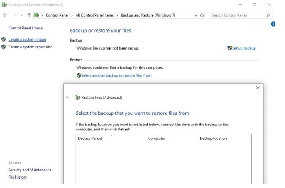
Task: Refresh the Control Panel view
Action: pyautogui.click(x=202, y=16)
